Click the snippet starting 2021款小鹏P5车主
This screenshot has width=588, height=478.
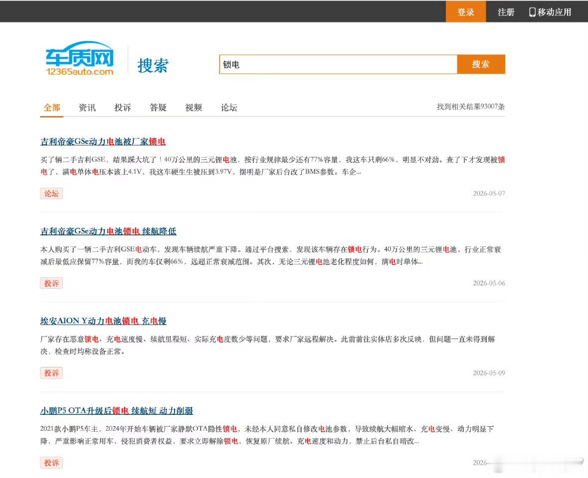(x=267, y=435)
